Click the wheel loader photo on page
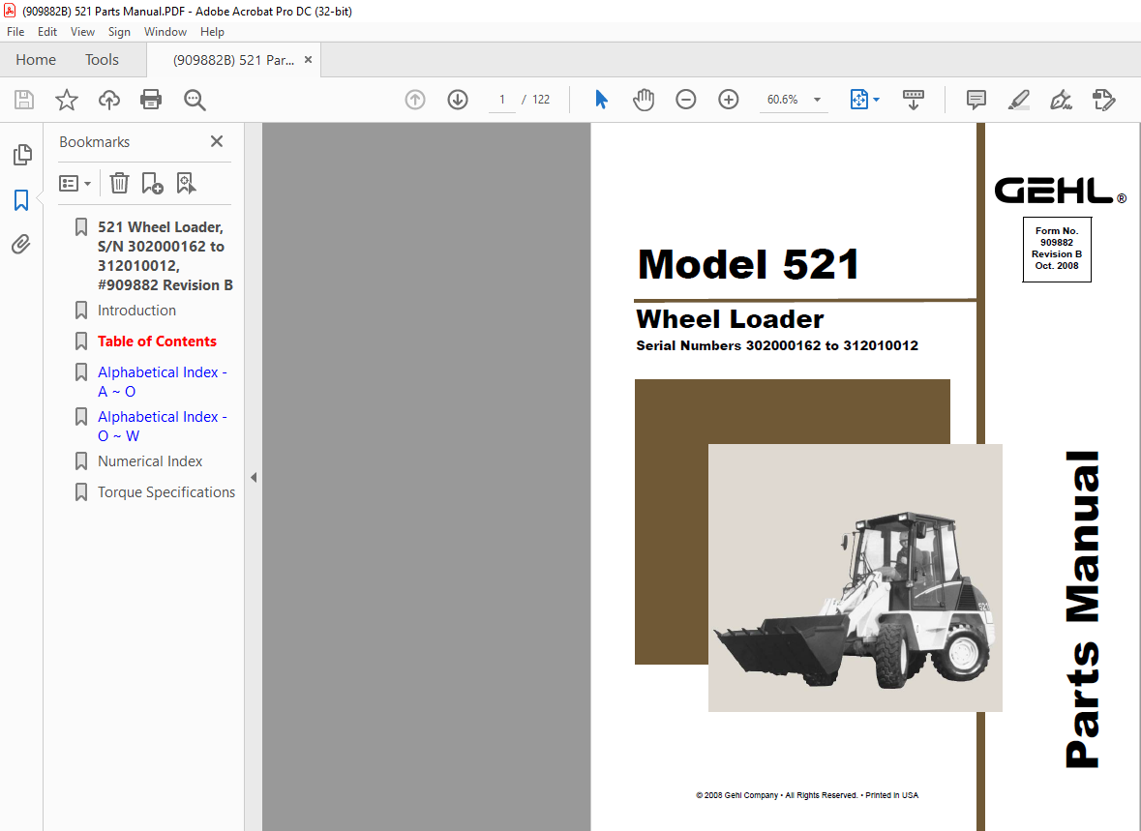Viewport: 1141px width, 831px height. [855, 577]
